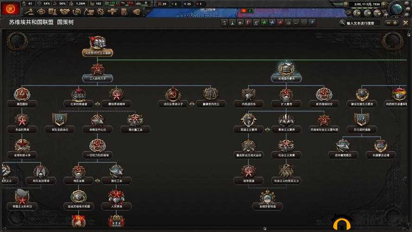Toggle the red star focus filter
Screen dimensions: 412x232
280,23
